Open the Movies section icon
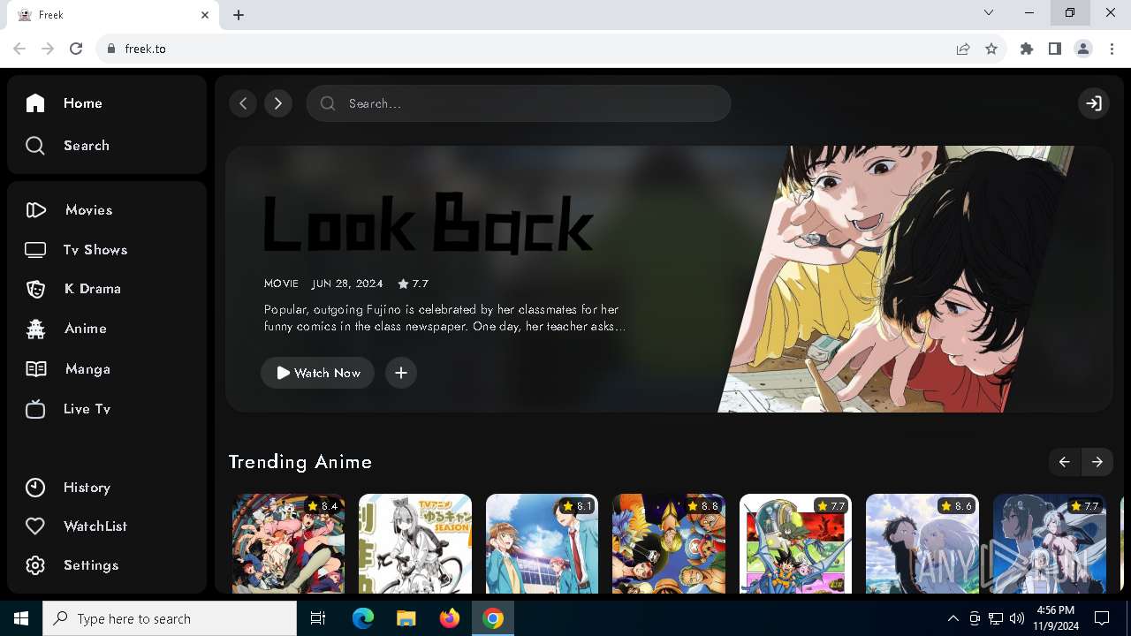1131x636 pixels. (35, 210)
